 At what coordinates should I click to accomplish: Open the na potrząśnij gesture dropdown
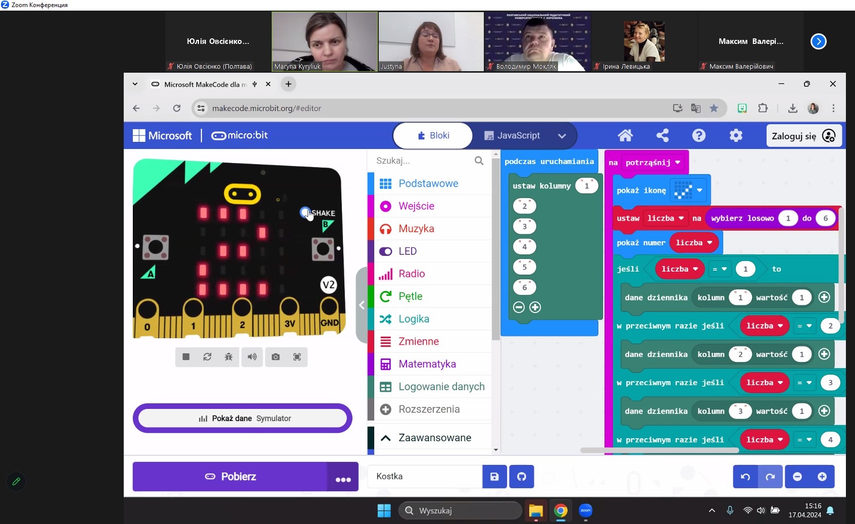[x=678, y=163]
